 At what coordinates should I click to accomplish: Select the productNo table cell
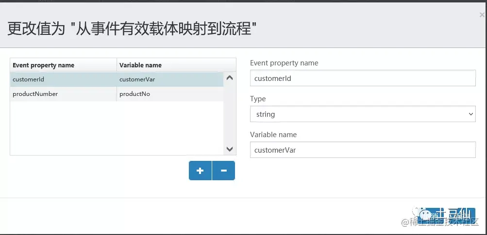[x=170, y=94]
